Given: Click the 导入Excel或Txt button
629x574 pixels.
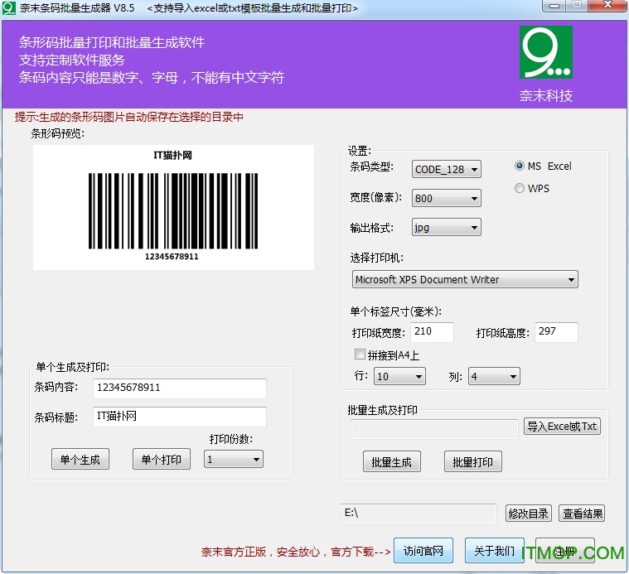Looking at the screenshot, I should [562, 427].
